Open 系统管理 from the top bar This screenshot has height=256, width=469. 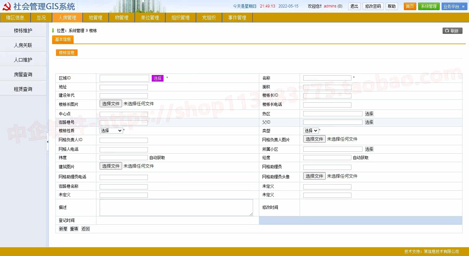click(429, 6)
